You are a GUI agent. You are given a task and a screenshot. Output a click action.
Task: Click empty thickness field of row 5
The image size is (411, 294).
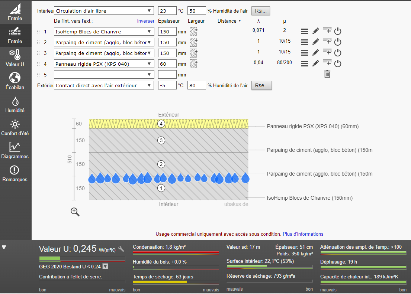pyautogui.click(x=167, y=75)
